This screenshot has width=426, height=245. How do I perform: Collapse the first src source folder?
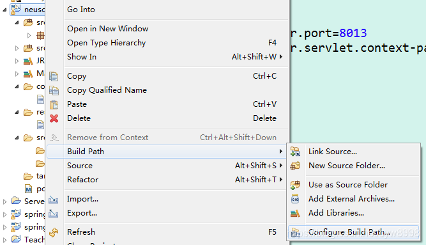click(x=17, y=22)
